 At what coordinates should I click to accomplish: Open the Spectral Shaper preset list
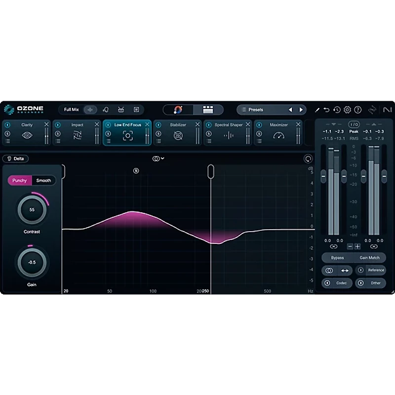(x=209, y=141)
